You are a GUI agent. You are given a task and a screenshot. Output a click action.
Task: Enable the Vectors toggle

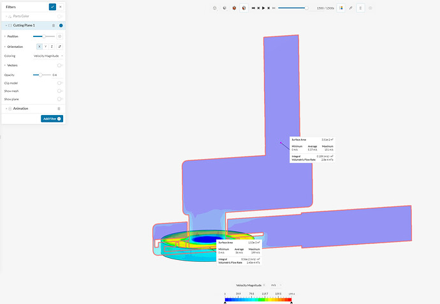click(x=59, y=65)
